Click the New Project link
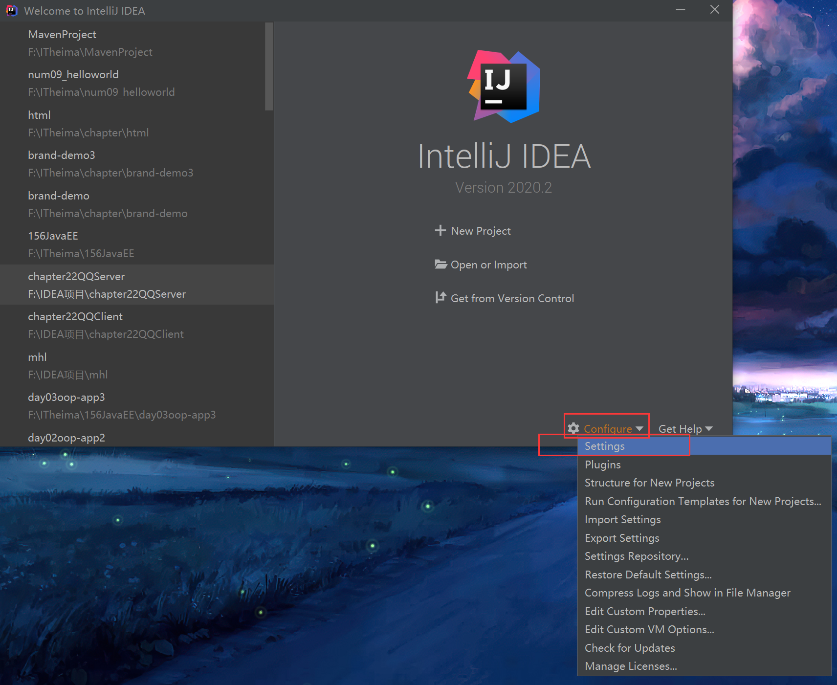 481,231
